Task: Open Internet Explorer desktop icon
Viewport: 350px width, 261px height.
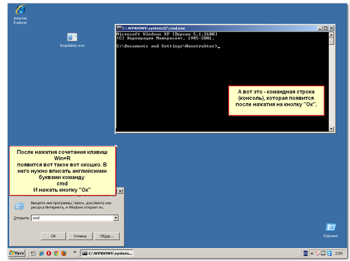Action: click(x=20, y=11)
